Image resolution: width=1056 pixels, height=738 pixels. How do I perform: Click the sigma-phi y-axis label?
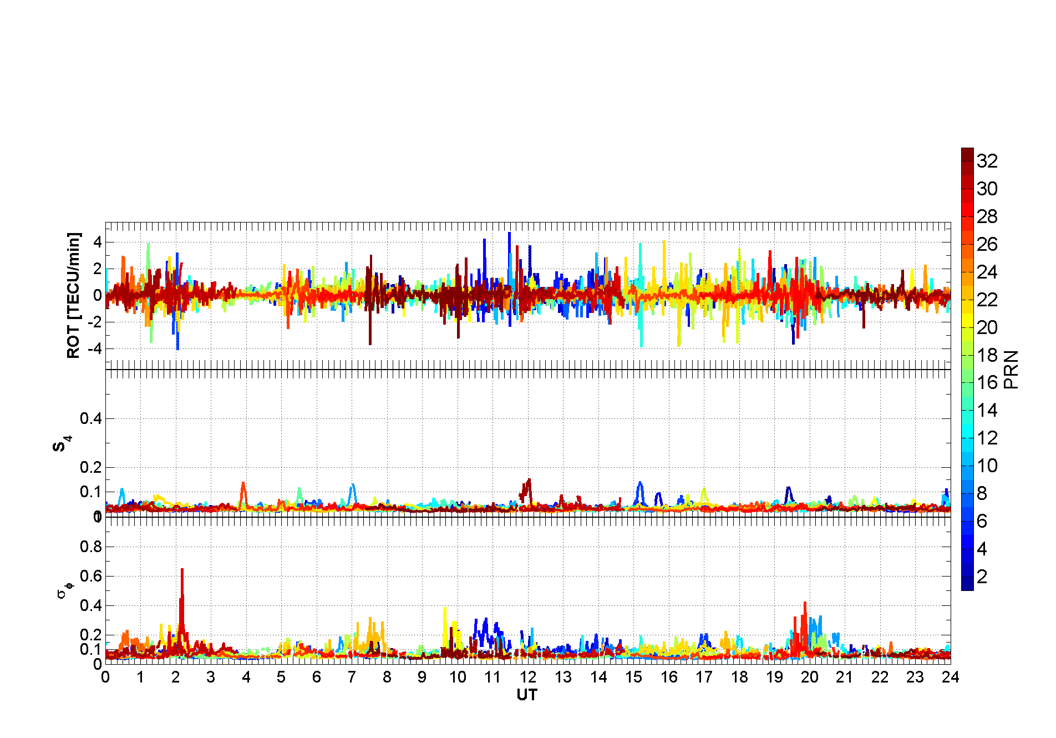pos(65,590)
